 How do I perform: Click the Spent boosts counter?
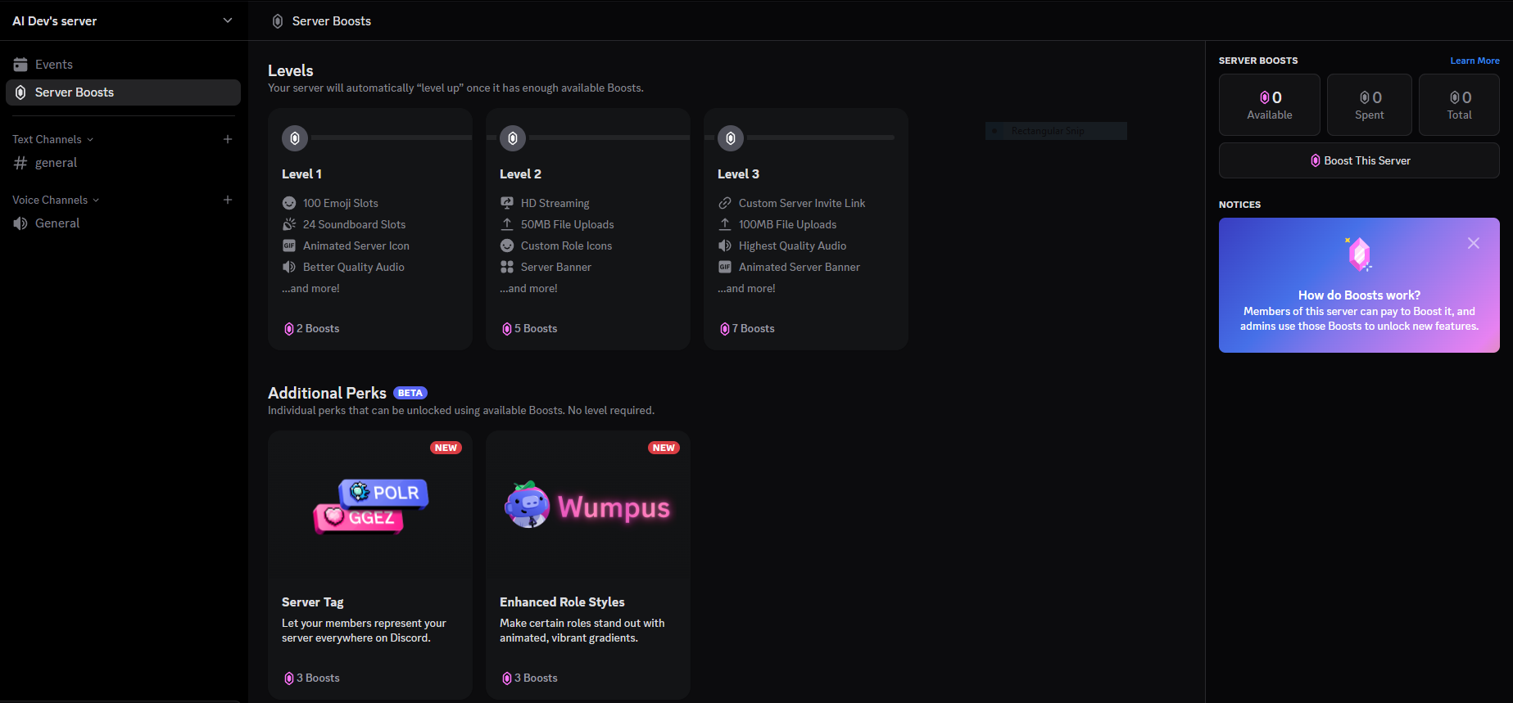pyautogui.click(x=1370, y=105)
